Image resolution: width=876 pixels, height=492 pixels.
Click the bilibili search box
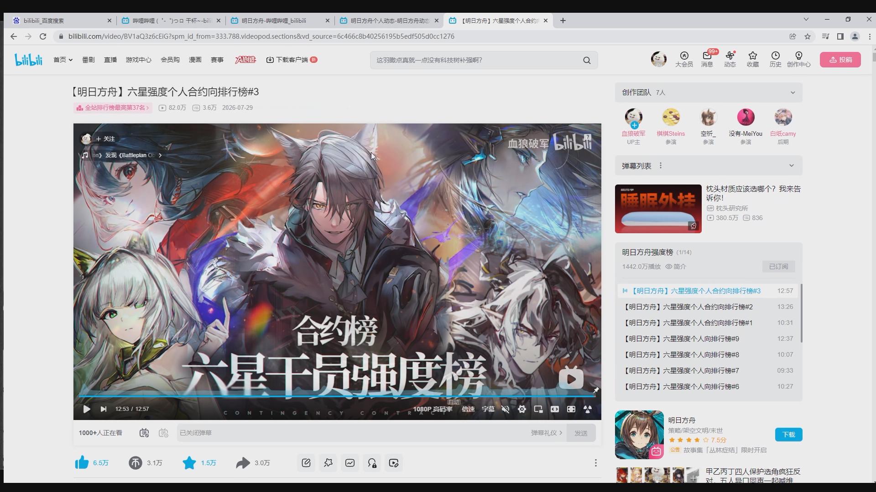coord(474,60)
